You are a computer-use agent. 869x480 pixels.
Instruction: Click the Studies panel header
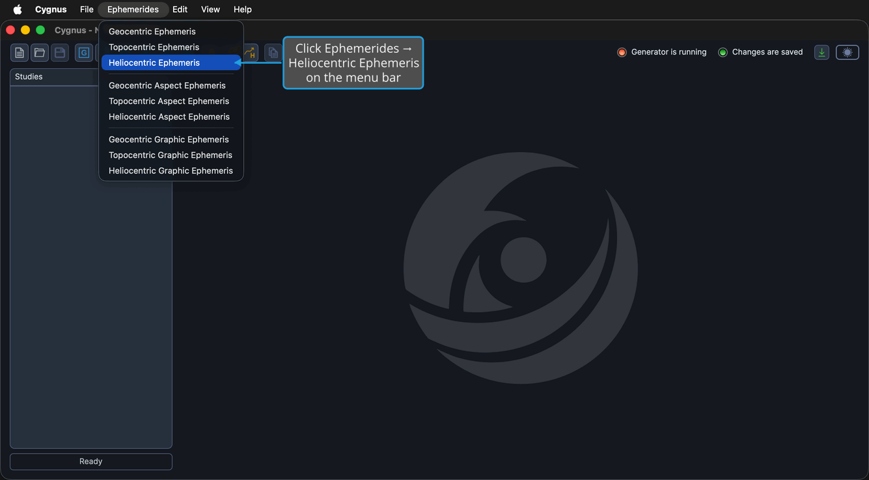(x=55, y=77)
